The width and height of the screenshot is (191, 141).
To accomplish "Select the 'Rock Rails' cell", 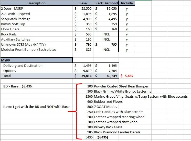I will pos(36,34).
